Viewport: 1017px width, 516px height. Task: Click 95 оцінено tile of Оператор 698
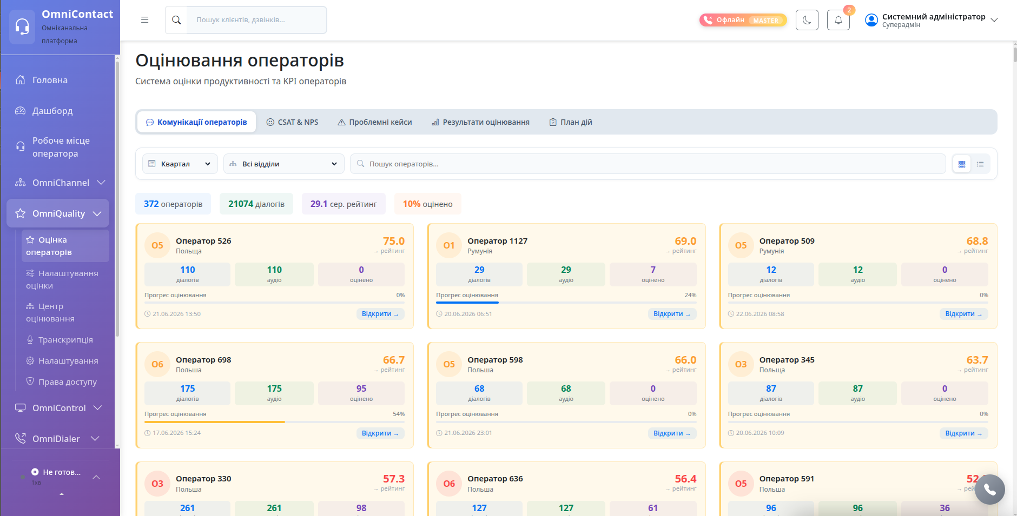(x=361, y=393)
